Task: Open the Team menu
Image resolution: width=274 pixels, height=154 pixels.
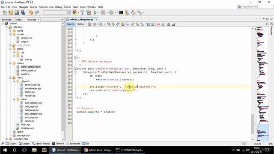Action: point(75,7)
